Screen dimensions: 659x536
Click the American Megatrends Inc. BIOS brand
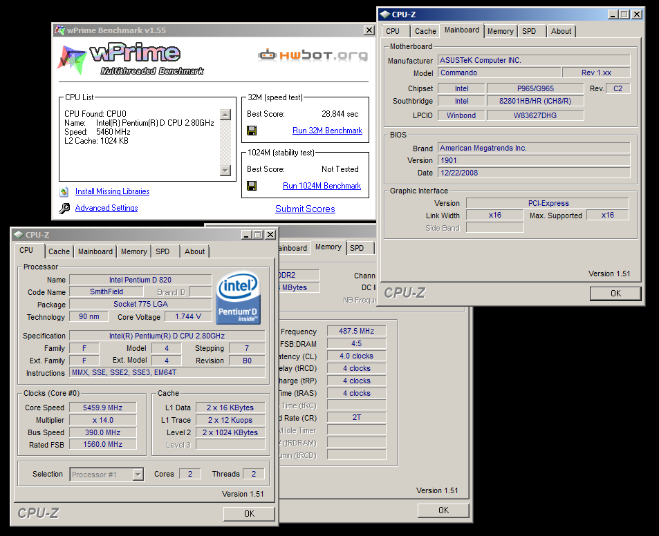[534, 148]
